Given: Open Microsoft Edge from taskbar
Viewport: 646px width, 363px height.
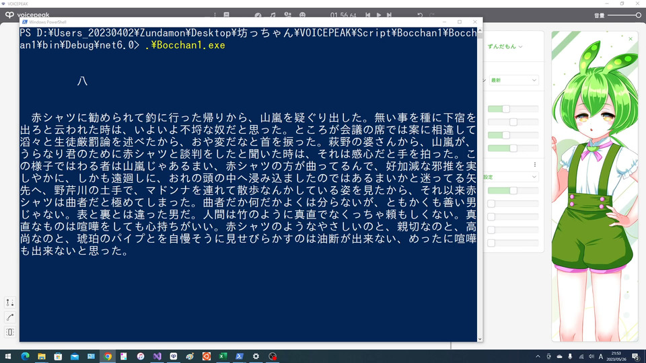Looking at the screenshot, I should coord(25,356).
